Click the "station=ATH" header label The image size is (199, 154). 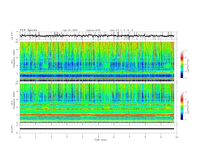coord(93,30)
